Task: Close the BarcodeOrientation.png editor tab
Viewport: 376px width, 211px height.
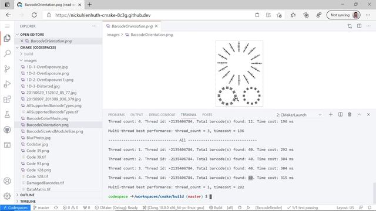Action: pyautogui.click(x=156, y=26)
